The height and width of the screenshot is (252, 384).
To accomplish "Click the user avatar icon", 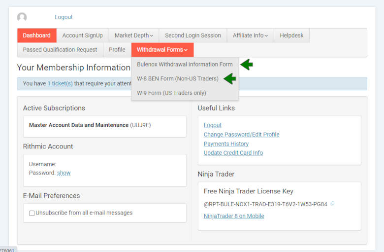I will [x=22, y=17].
